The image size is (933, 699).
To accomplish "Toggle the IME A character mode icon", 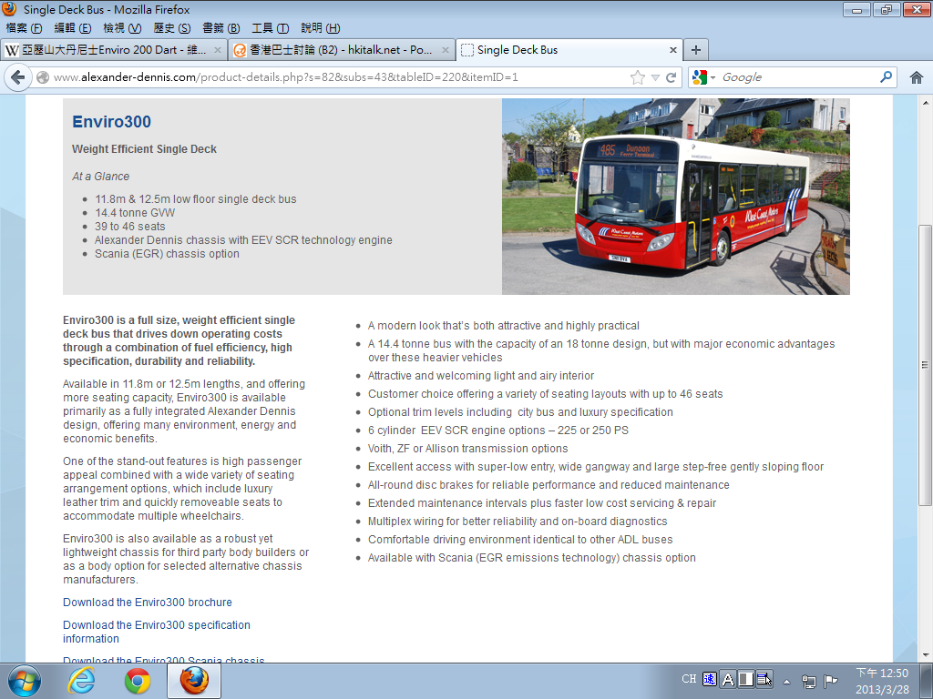I will 728,679.
